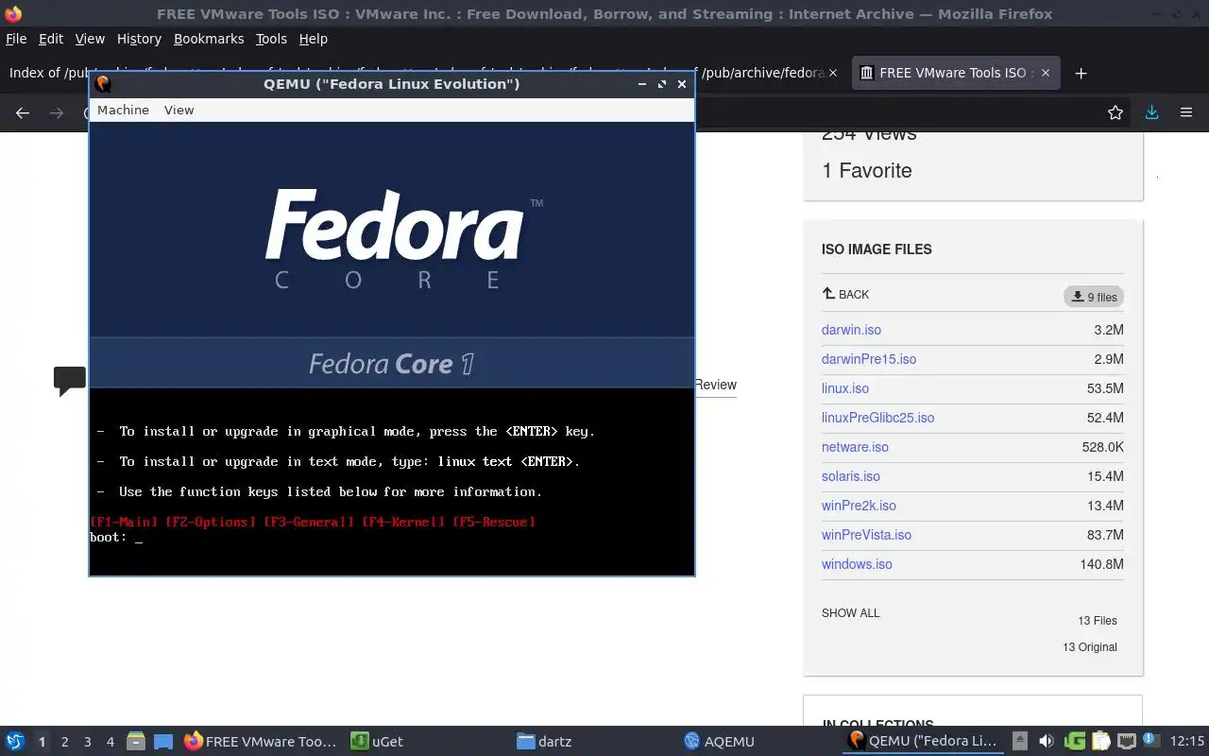This screenshot has width=1209, height=756.
Task: Switch to workspace 2
Action: (x=64, y=742)
